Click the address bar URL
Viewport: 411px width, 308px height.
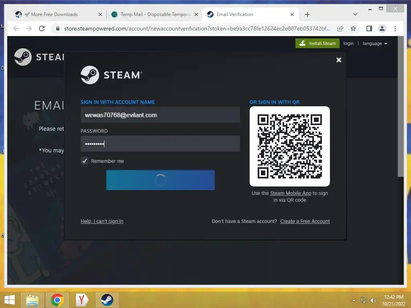pyautogui.click(x=197, y=28)
